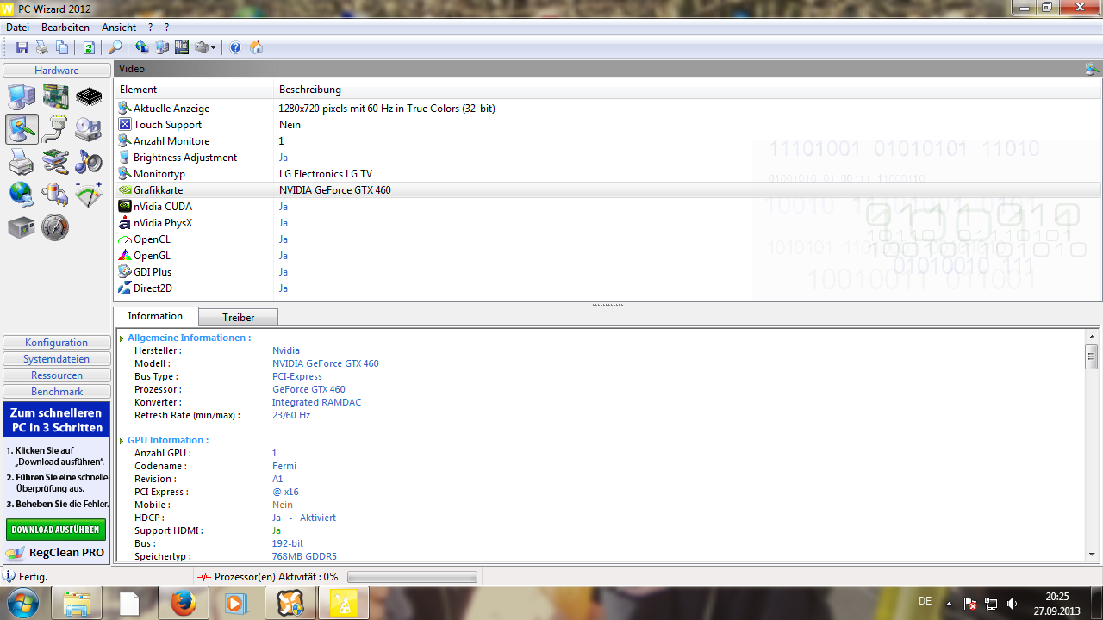Screen dimensions: 1103x620
Task: Click the information panel scroll down arrow
Action: pyautogui.click(x=1092, y=555)
